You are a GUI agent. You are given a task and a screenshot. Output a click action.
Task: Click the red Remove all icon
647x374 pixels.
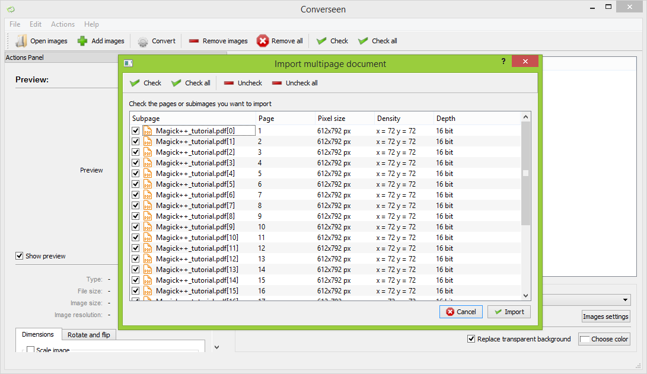click(263, 41)
